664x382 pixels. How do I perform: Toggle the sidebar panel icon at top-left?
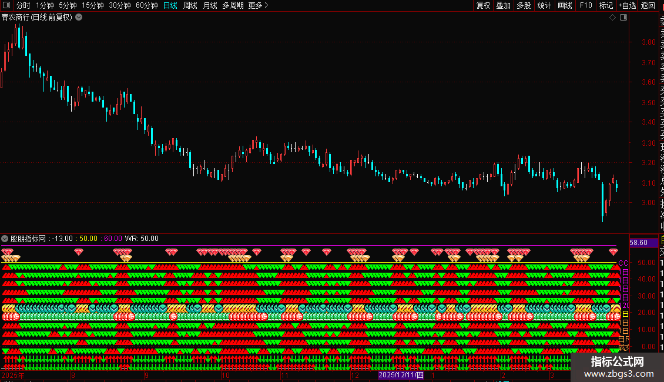click(x=6, y=5)
